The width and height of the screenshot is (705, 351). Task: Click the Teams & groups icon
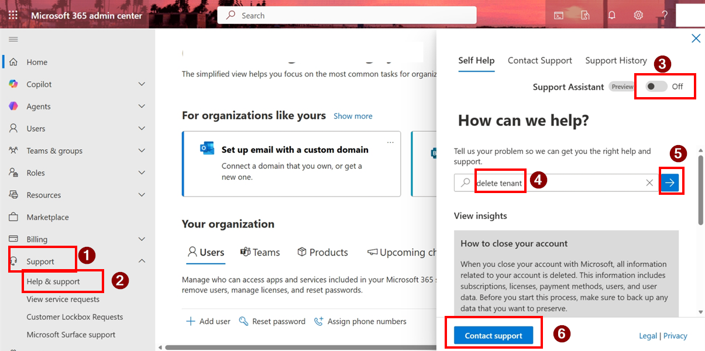13,151
